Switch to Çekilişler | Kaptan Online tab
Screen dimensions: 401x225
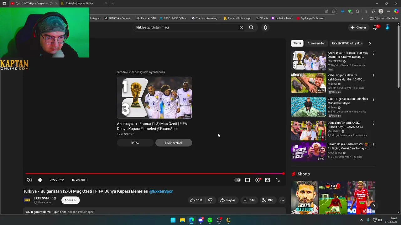coord(83,3)
